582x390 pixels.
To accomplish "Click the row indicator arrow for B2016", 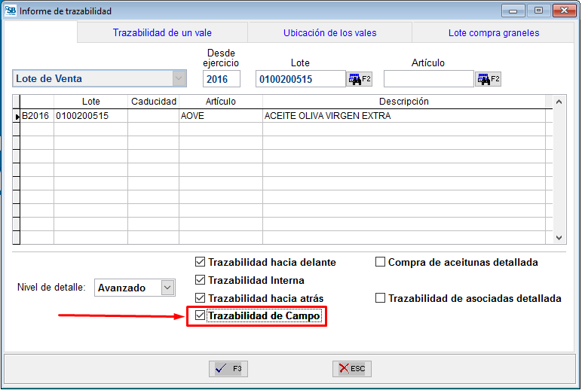I will (x=17, y=117).
